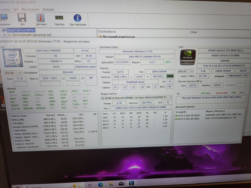The height and width of the screenshot is (188, 251).
Task: Click the sparkle icon in the taskbar search box
Action: tap(75, 186)
